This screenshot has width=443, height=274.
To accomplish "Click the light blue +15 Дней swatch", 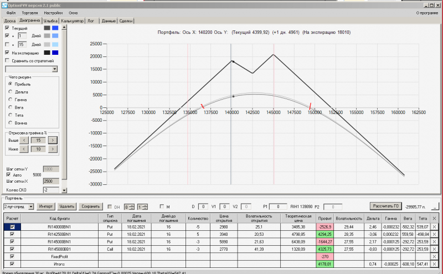I will click(x=55, y=44).
